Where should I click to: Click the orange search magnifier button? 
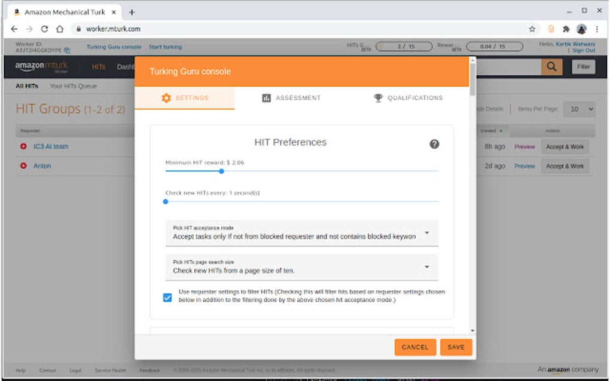[x=551, y=67]
